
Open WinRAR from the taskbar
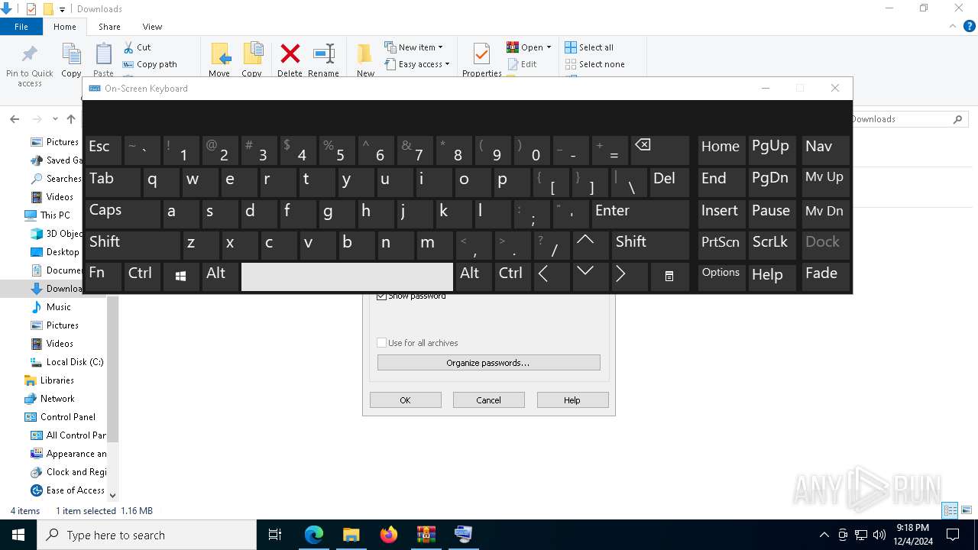pos(426,535)
